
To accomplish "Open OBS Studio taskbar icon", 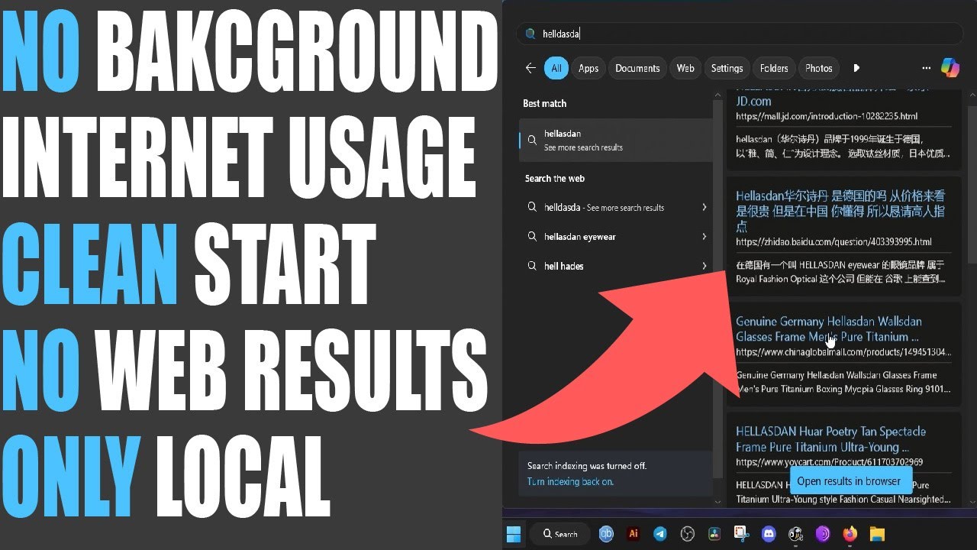I will point(688,534).
